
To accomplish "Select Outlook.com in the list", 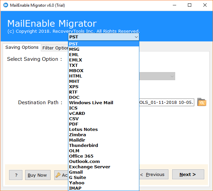I will pyautogui.click(x=103, y=162).
